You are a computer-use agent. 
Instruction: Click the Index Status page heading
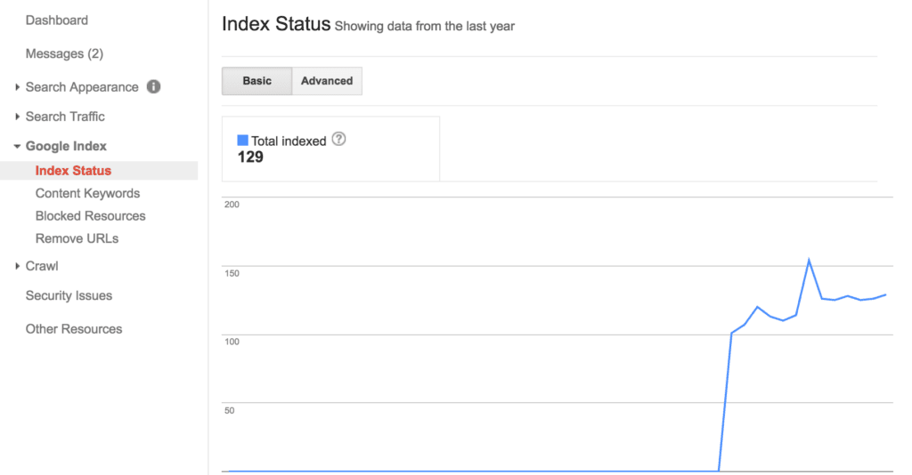tap(276, 24)
